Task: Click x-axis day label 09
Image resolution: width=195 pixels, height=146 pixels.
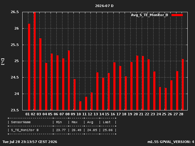Action: (73, 114)
